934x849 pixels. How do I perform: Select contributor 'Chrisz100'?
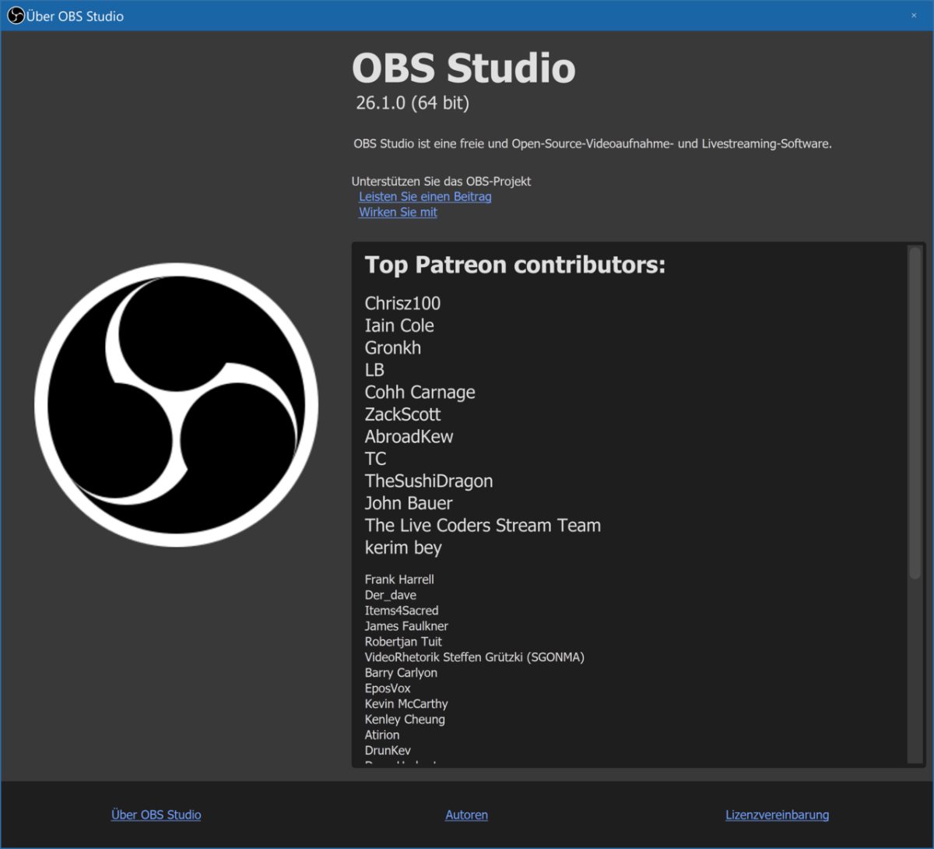point(402,303)
